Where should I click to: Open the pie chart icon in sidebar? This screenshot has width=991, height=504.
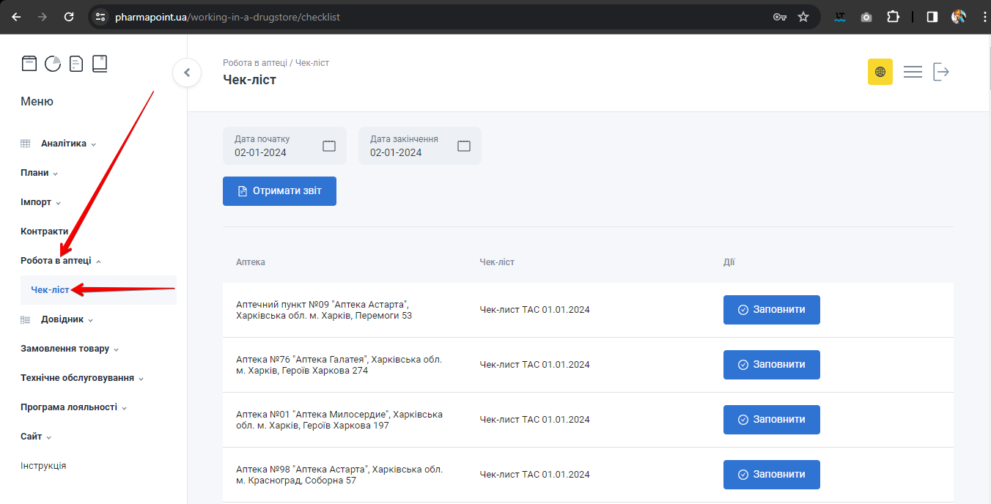coord(53,64)
